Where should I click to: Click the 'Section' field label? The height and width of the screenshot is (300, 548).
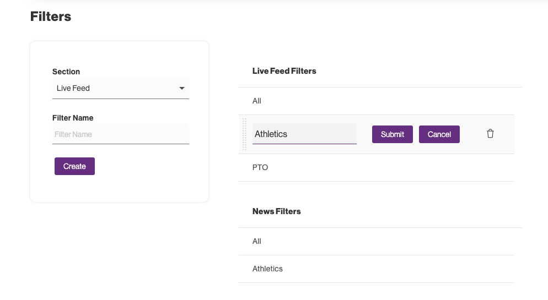click(66, 72)
